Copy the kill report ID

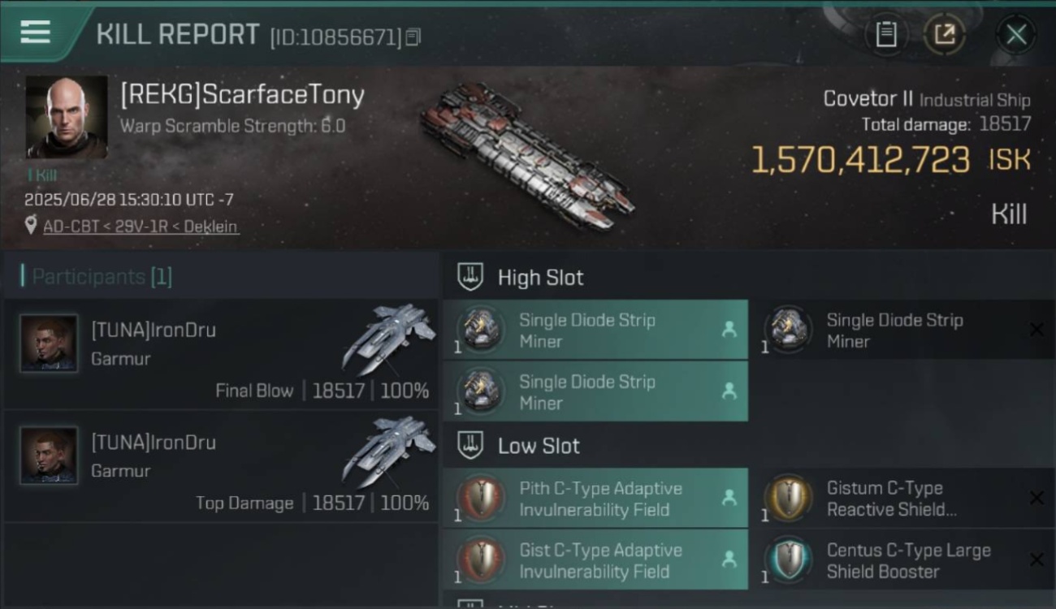point(413,37)
